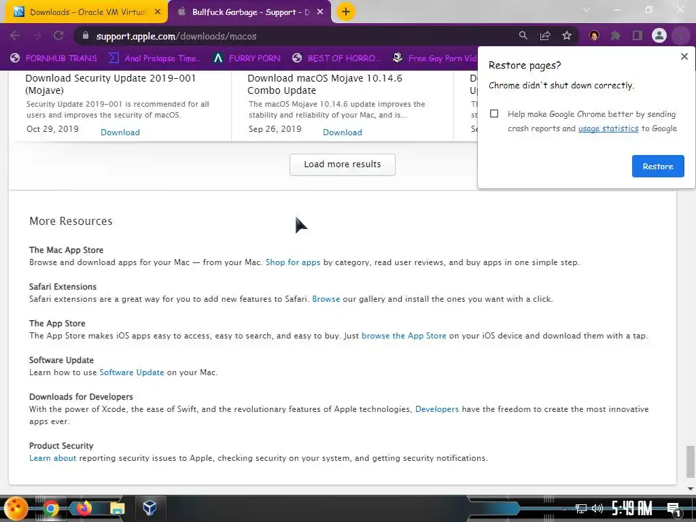Launch Firefox from the taskbar
This screenshot has height=522, width=696.
pos(84,508)
